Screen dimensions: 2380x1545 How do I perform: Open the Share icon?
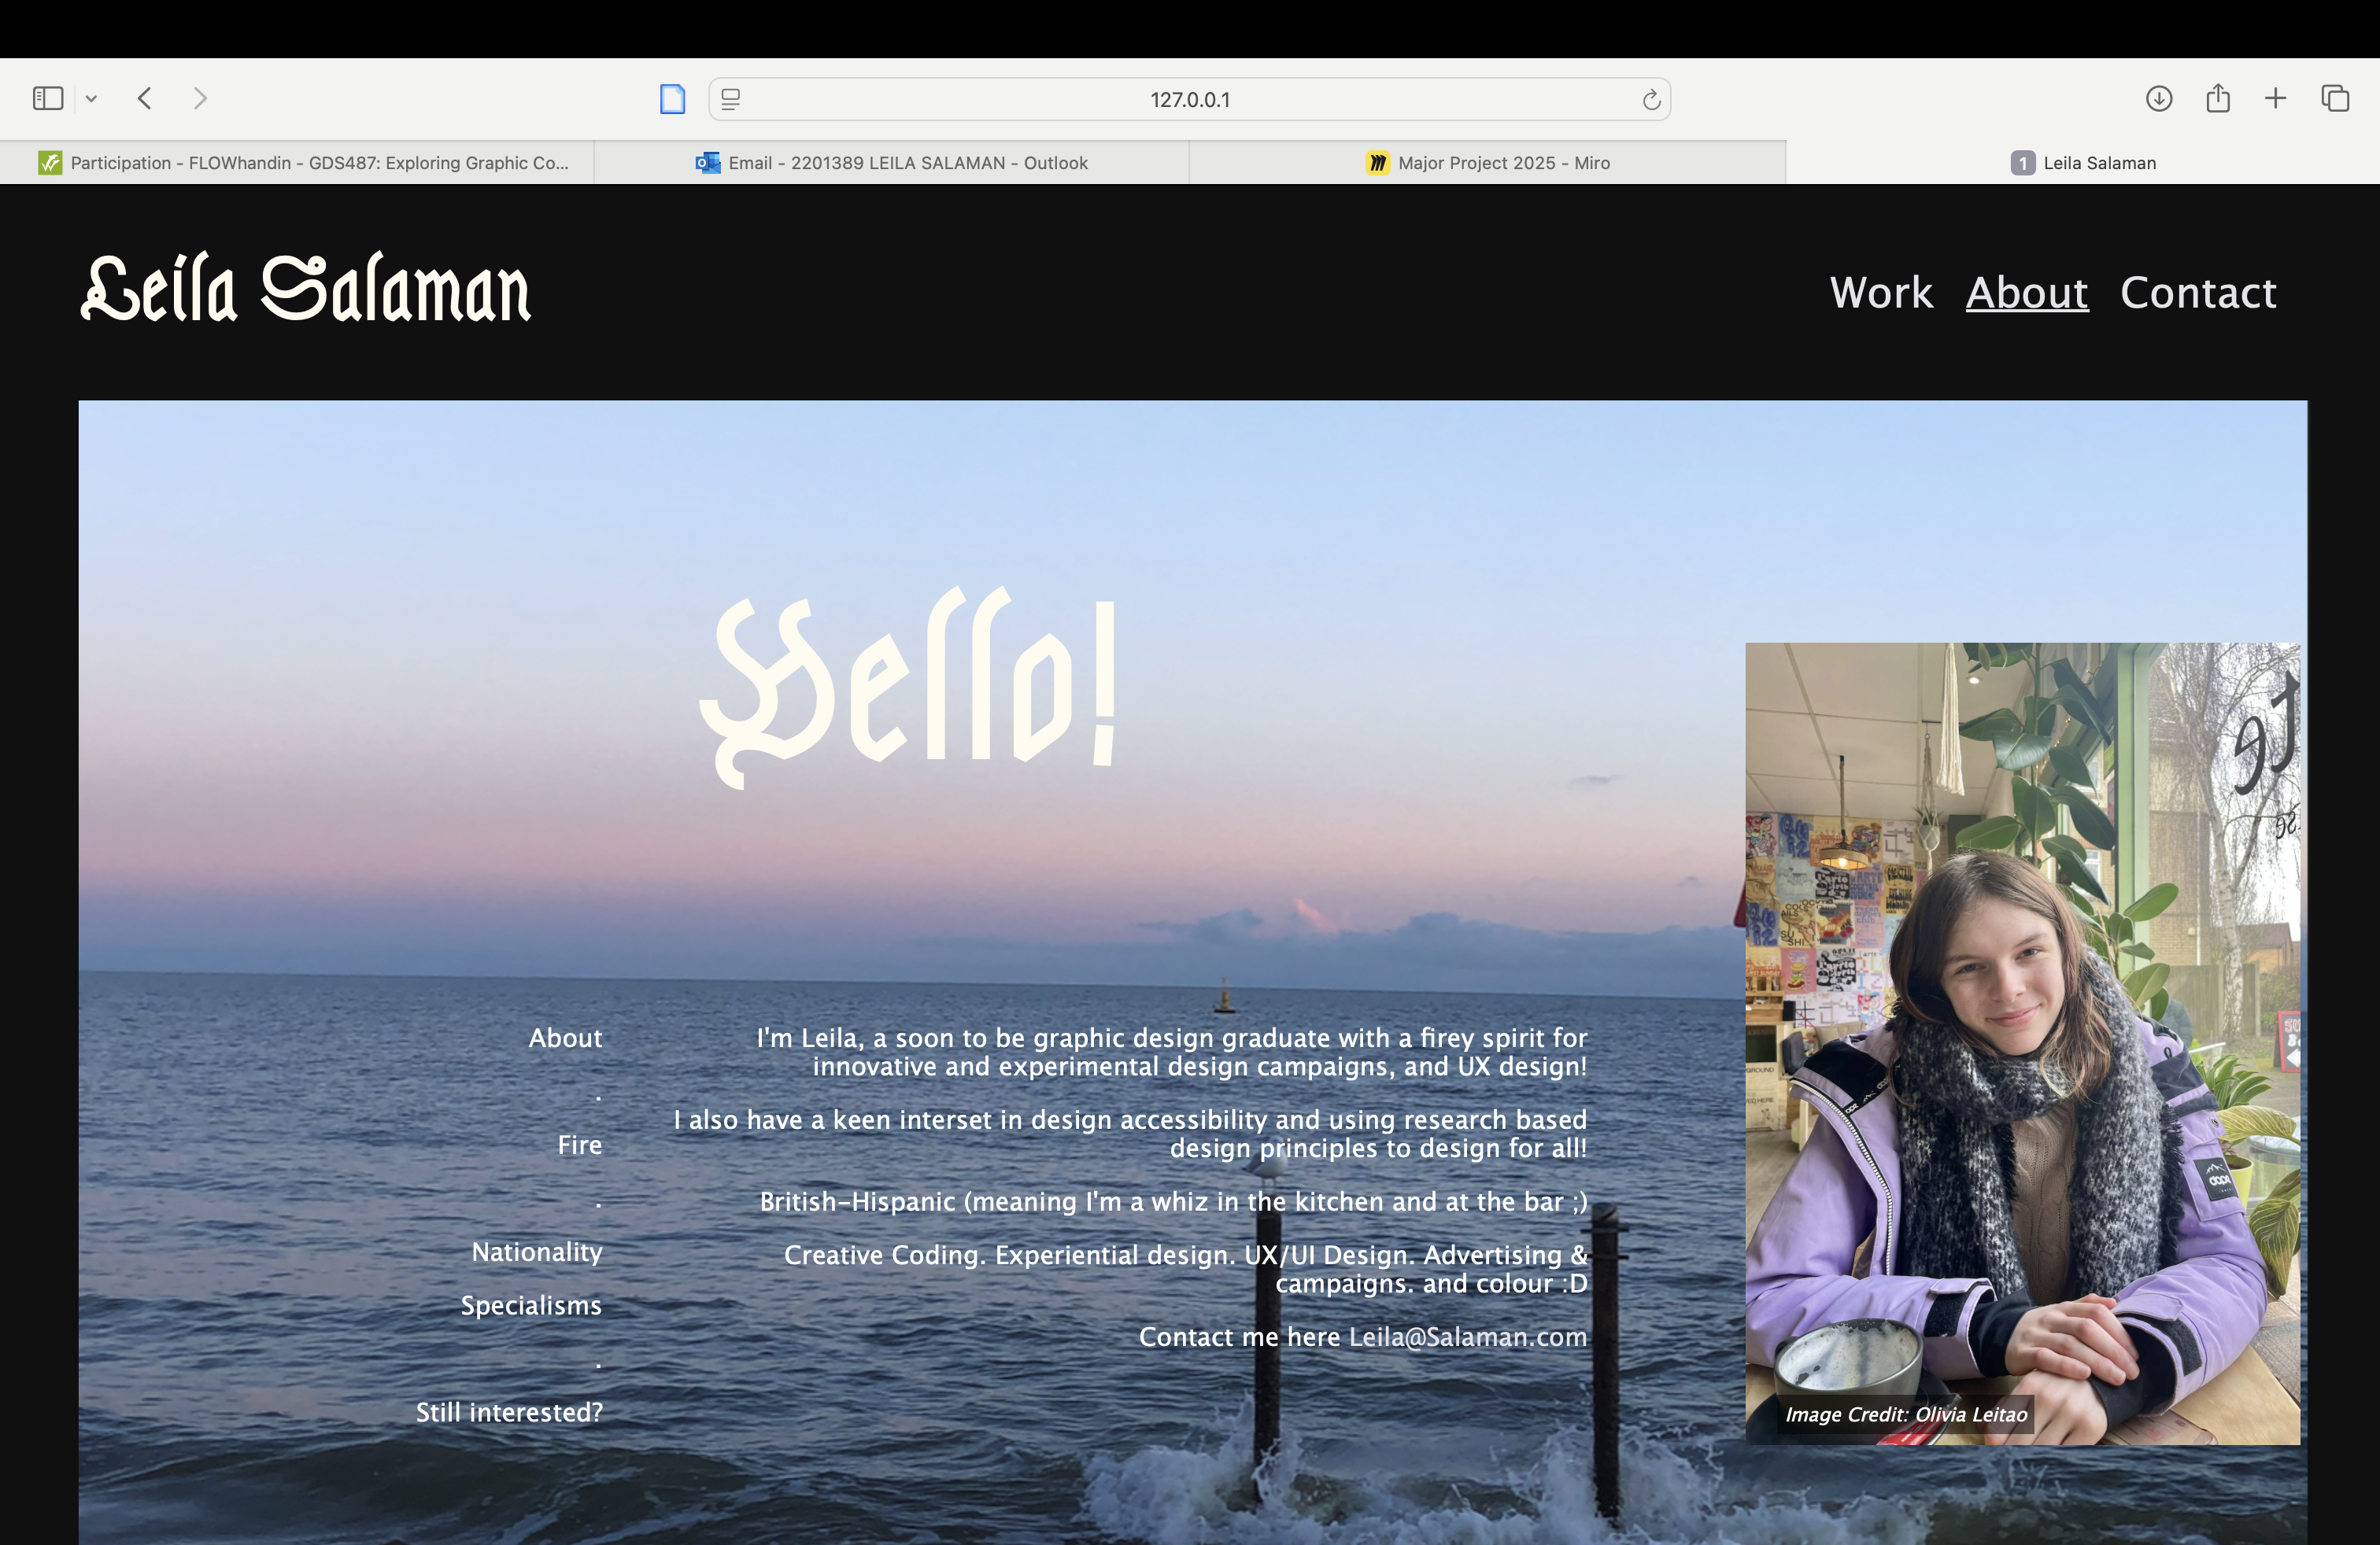pos(2218,98)
